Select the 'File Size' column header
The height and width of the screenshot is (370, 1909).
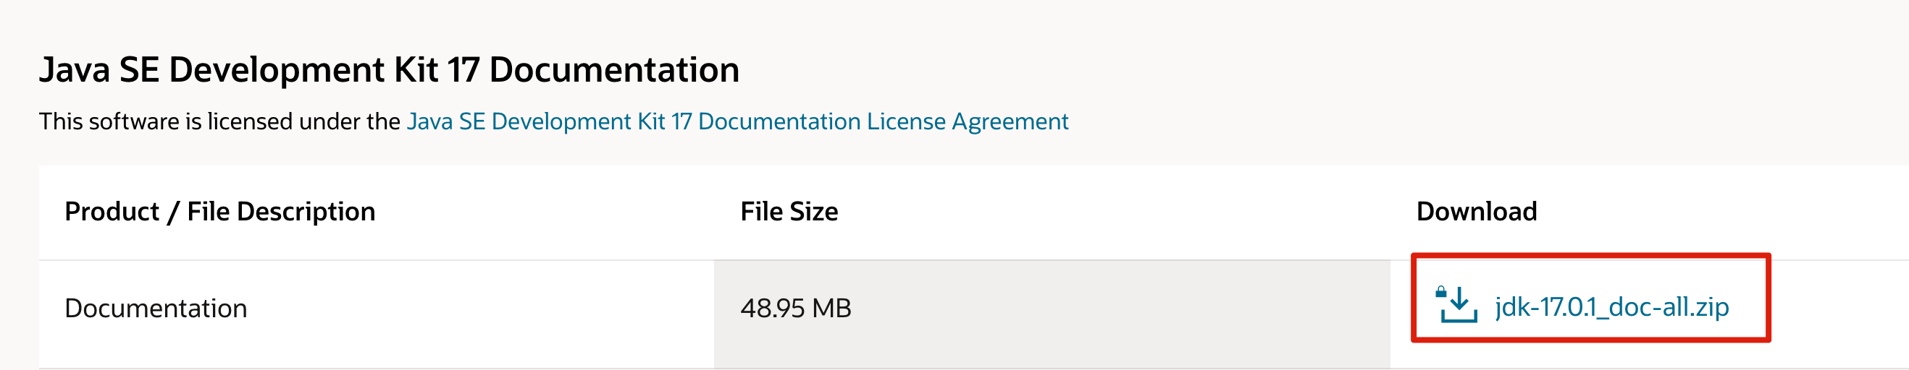coord(789,212)
